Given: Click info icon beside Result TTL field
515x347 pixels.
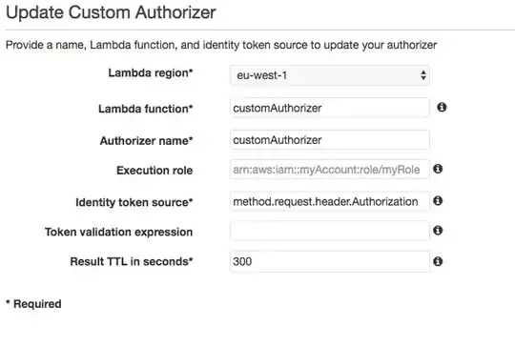Looking at the screenshot, I should (x=438, y=261).
